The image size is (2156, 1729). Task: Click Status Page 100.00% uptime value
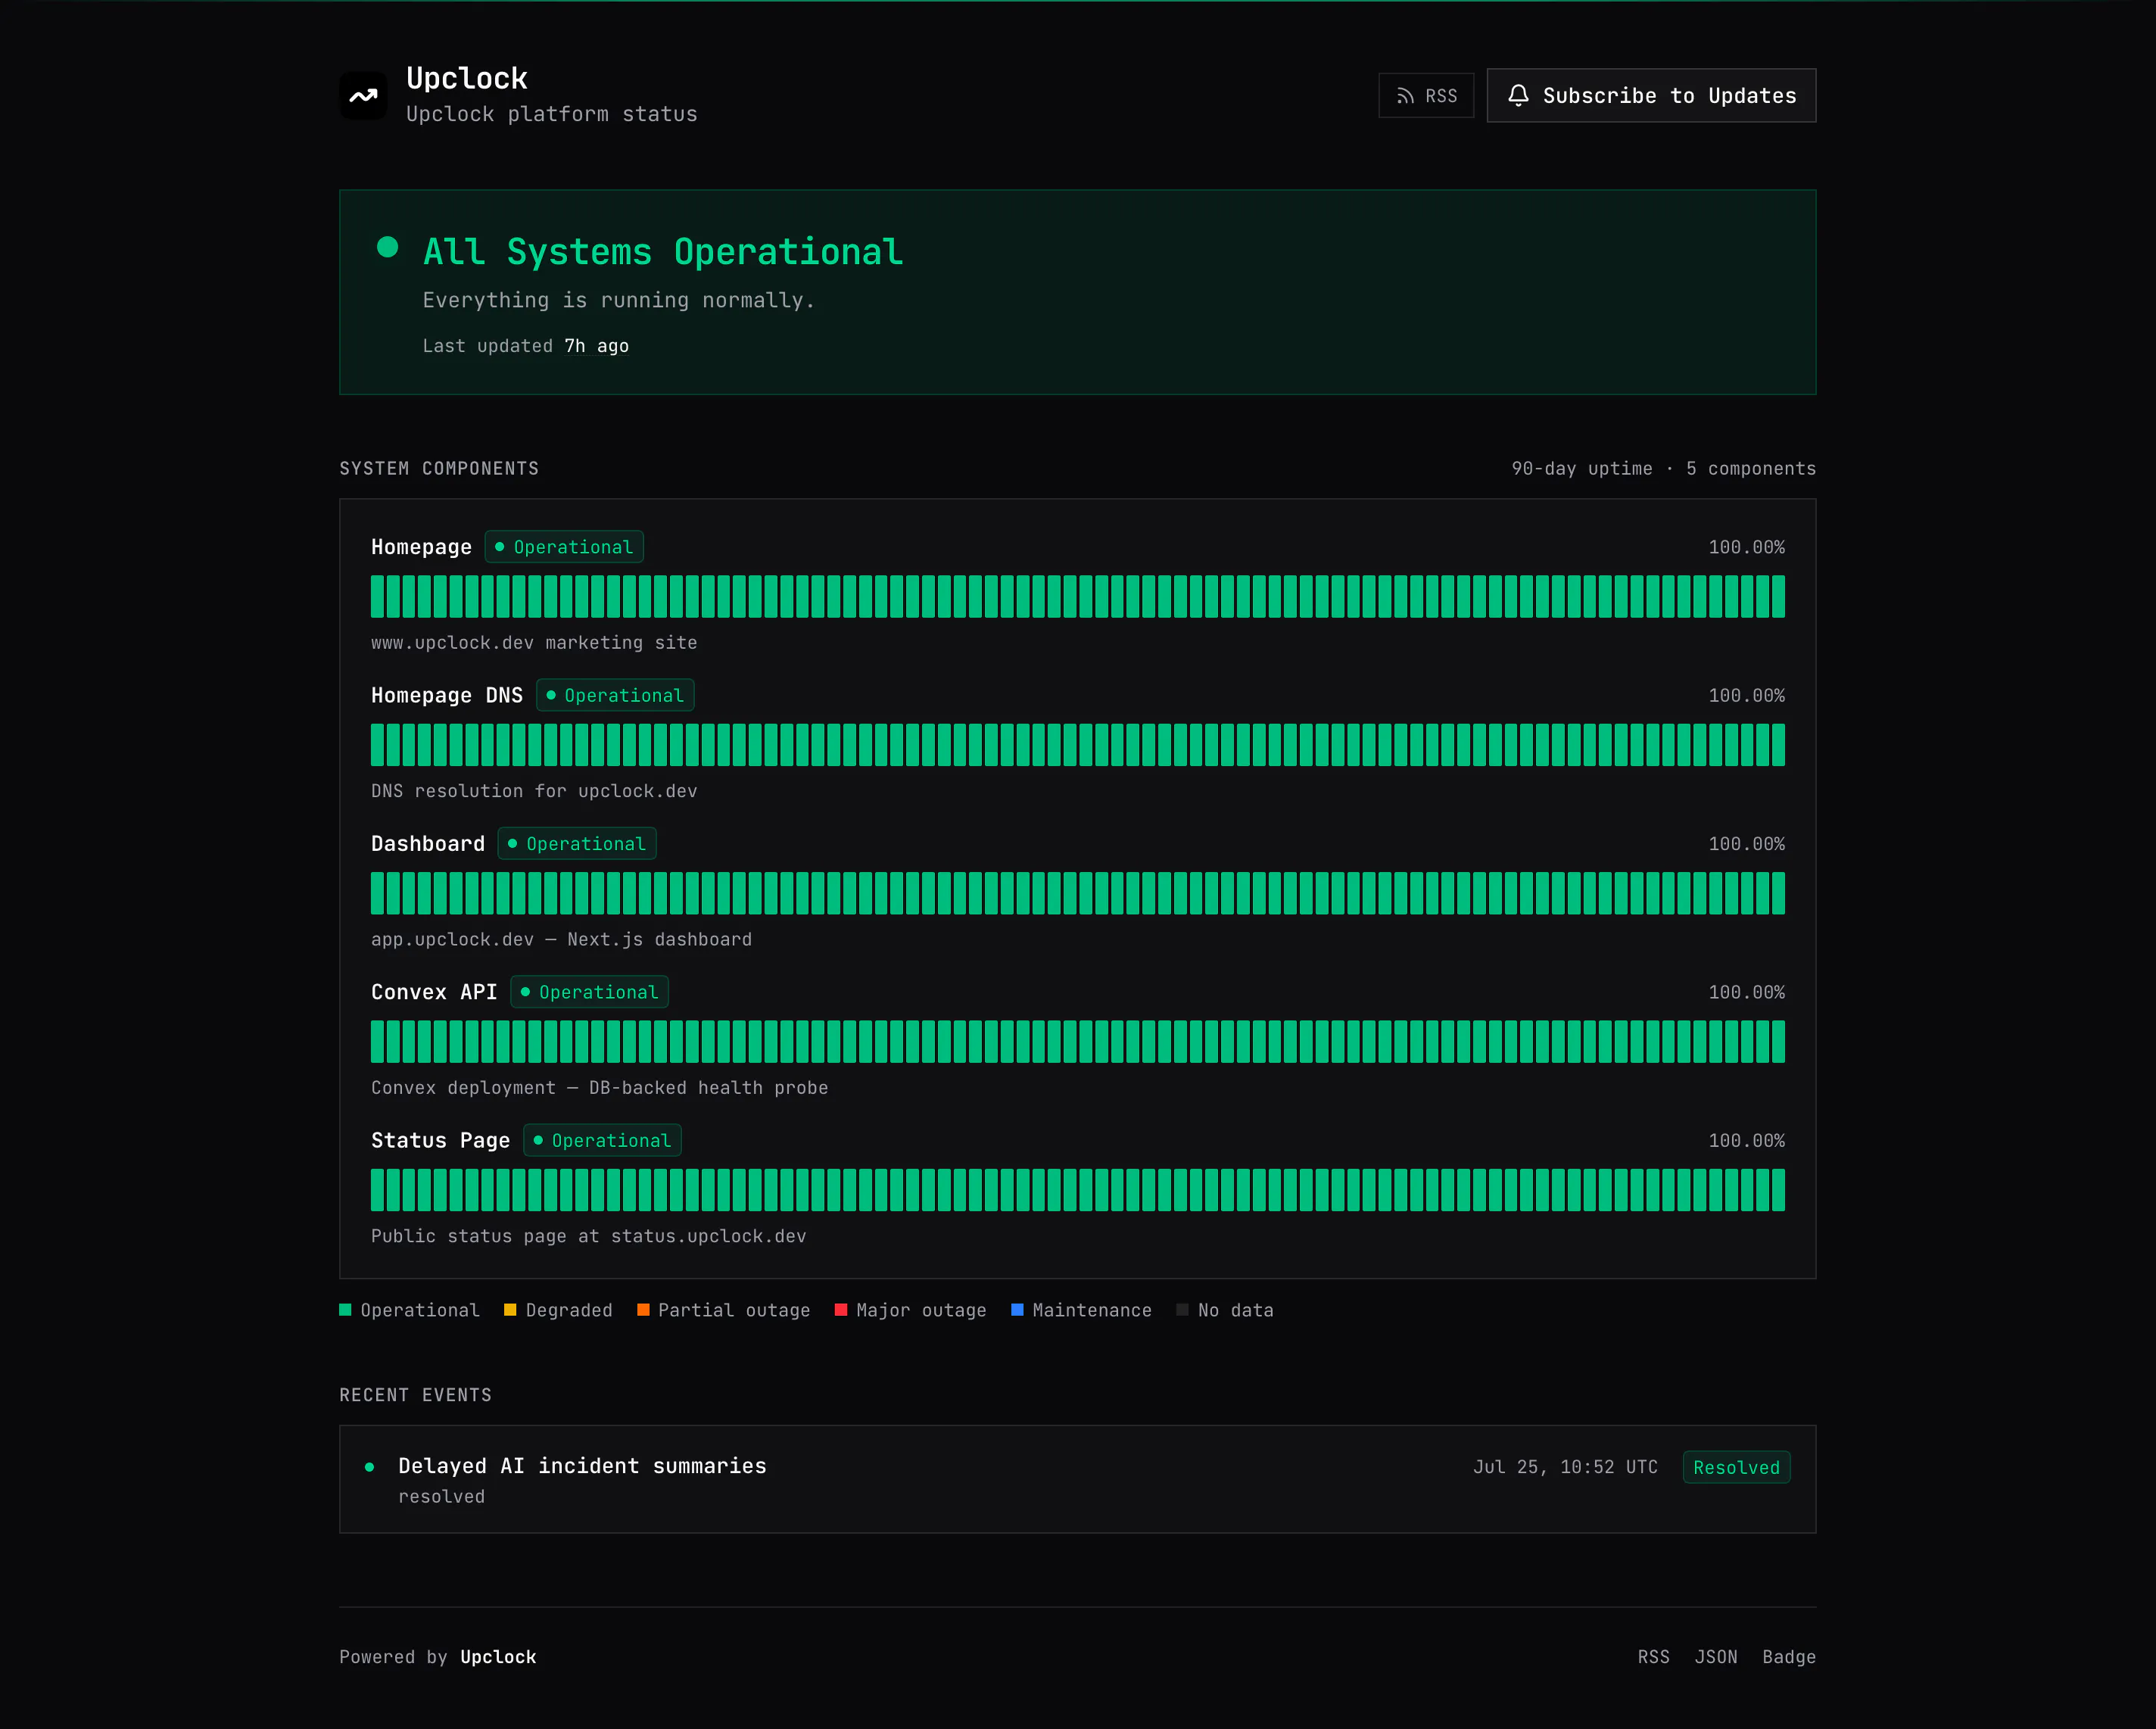coord(1746,1140)
